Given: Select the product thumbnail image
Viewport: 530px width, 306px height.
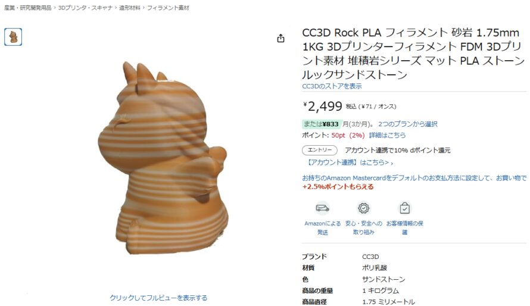Looking at the screenshot, I should coord(13,37).
